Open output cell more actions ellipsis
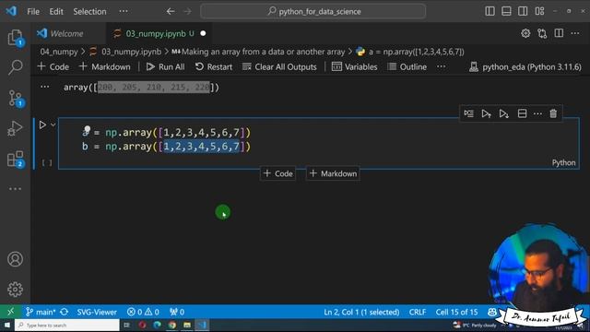Image resolution: width=590 pixels, height=332 pixels. point(45,87)
